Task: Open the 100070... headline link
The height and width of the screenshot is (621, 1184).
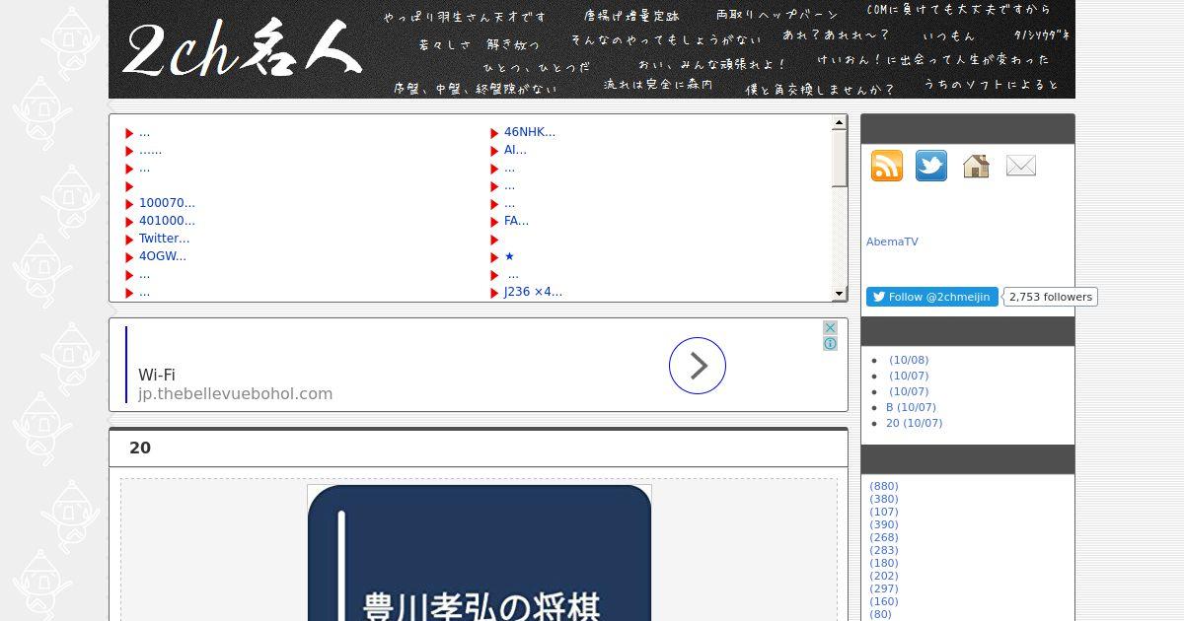Action: [x=167, y=203]
